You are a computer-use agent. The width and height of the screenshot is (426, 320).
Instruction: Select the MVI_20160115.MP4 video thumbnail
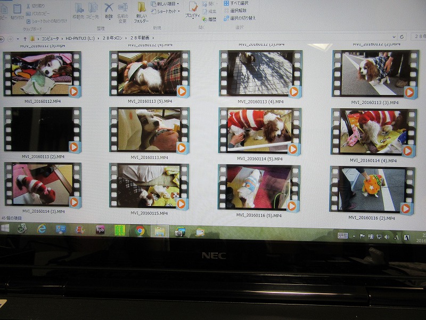tap(149, 186)
